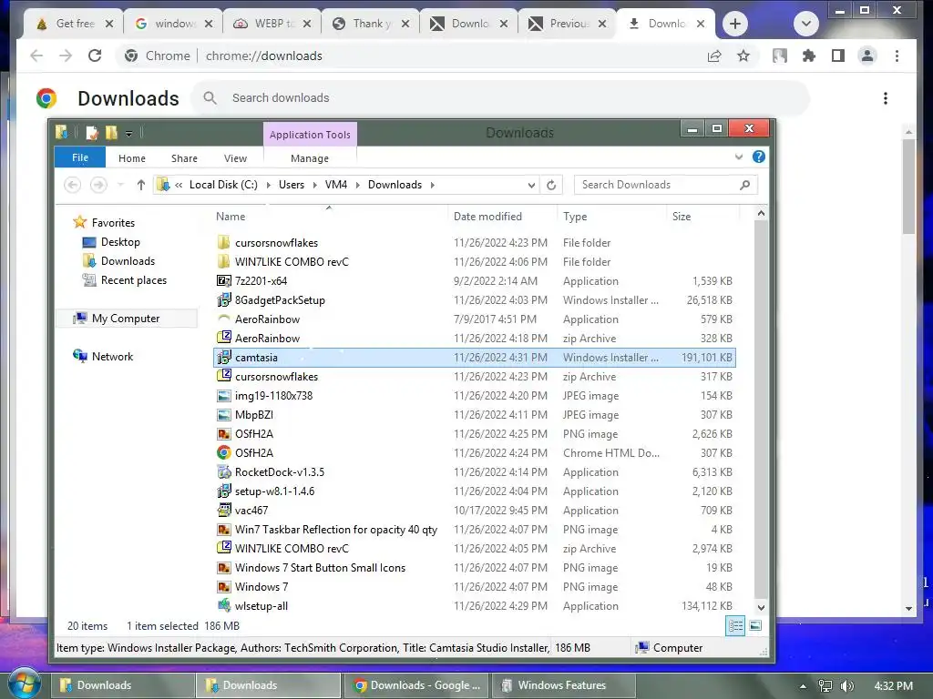
Task: Switch to Details view icon in status bar
Action: (735, 626)
